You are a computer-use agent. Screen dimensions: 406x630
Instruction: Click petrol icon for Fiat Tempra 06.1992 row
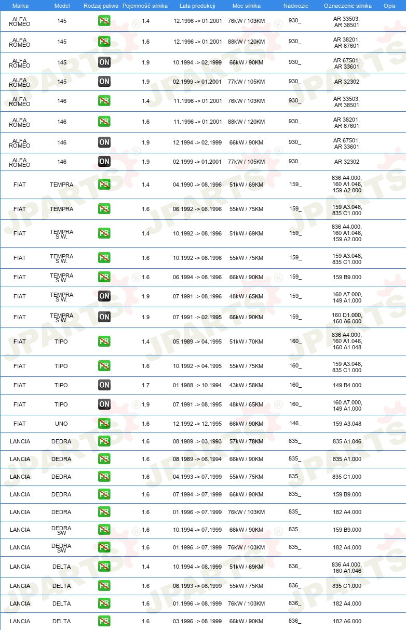tap(104, 209)
